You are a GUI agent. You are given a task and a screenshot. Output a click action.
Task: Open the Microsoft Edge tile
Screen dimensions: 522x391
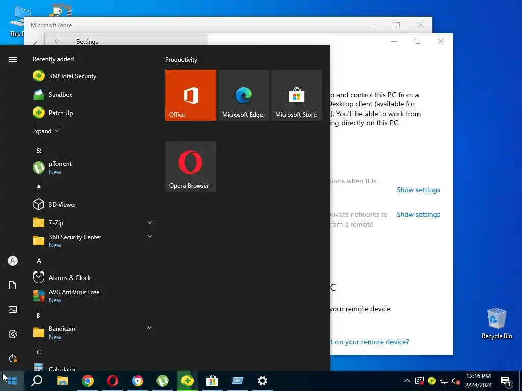243,95
